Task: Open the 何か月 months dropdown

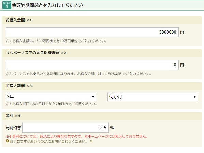Action: coord(152,97)
